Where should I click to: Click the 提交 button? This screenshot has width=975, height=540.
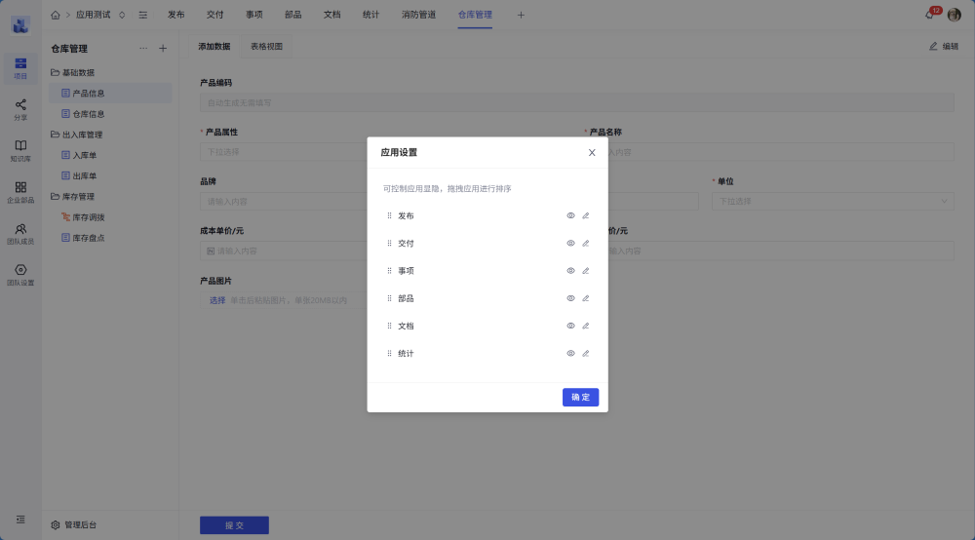pos(234,525)
